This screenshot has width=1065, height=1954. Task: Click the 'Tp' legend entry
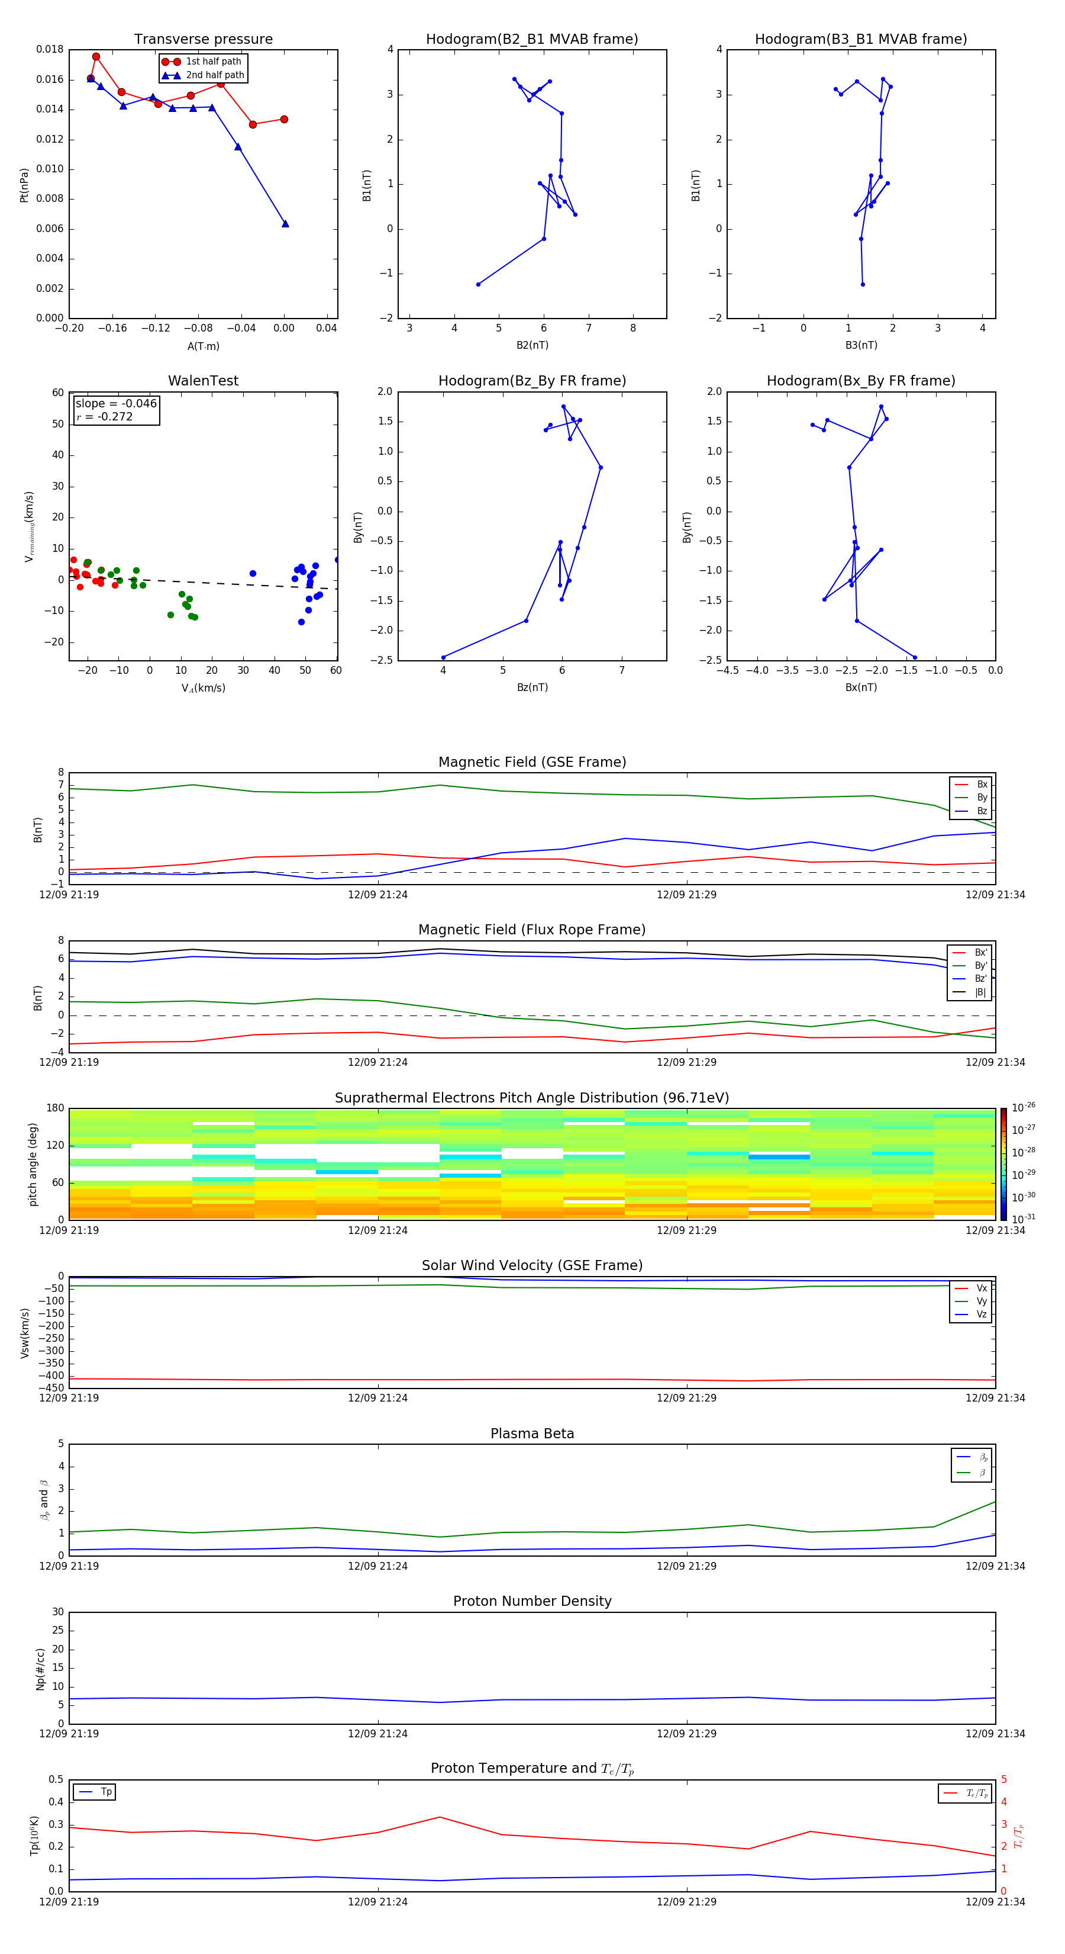pos(95,1792)
